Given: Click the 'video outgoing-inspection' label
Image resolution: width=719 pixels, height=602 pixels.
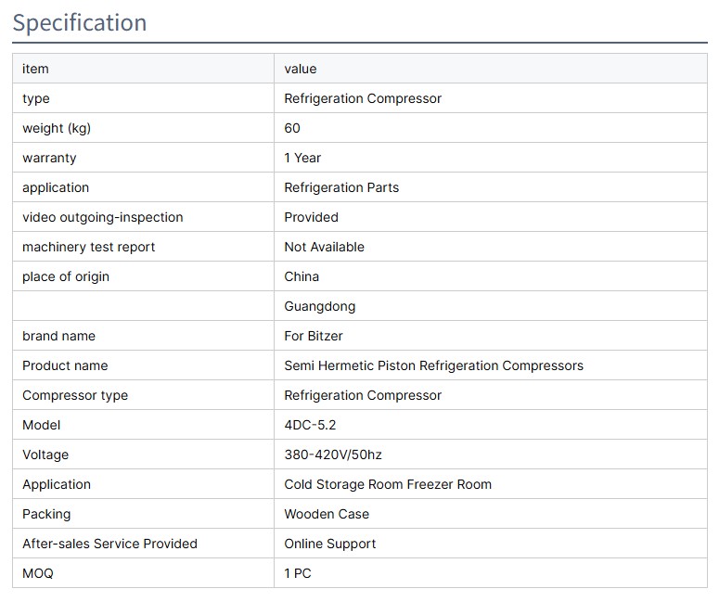Looking at the screenshot, I should [102, 217].
